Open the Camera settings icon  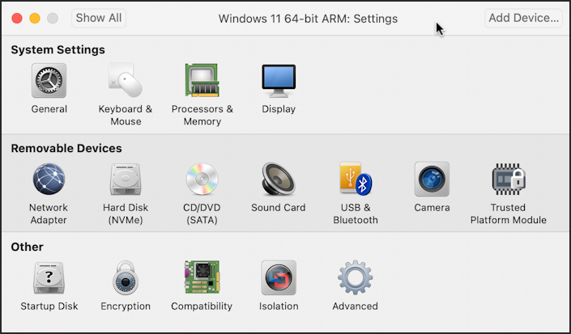tap(432, 180)
